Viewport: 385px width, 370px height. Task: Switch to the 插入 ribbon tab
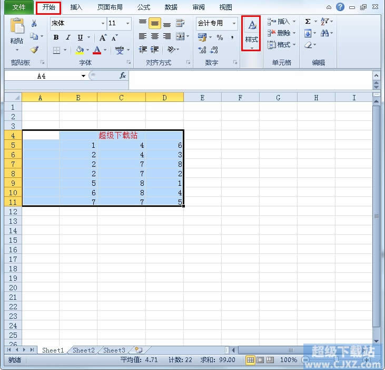pyautogui.click(x=76, y=7)
